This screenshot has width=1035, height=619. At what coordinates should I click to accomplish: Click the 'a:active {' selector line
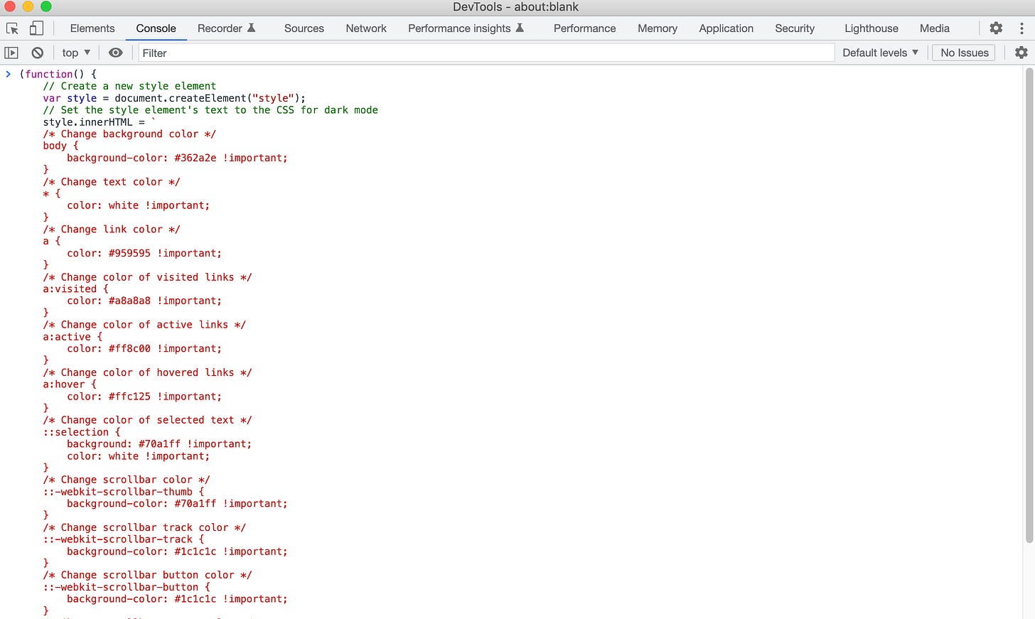point(73,337)
